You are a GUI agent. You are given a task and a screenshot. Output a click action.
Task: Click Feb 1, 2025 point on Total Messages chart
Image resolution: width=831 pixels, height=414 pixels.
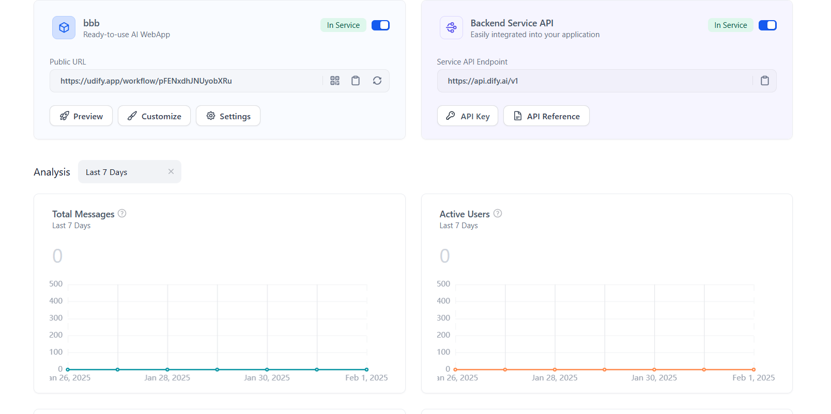pos(366,370)
